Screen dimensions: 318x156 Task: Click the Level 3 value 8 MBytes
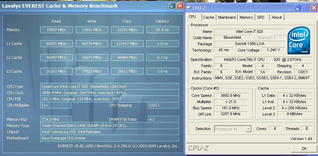pyautogui.click(x=295, y=114)
